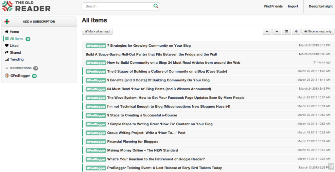Click the '21 hours ago' timestamp

322,62
